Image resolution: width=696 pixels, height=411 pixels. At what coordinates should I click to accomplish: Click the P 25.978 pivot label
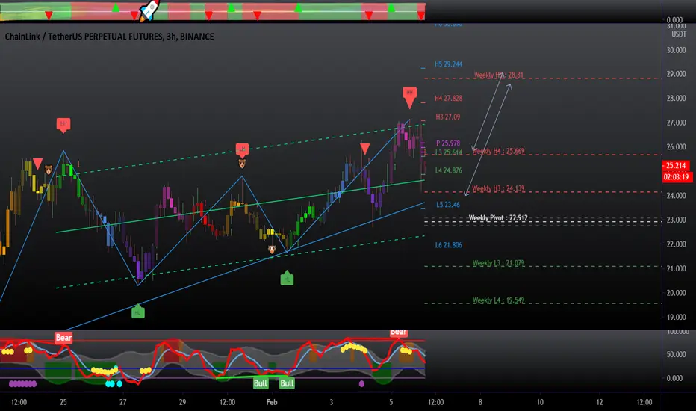[448, 143]
